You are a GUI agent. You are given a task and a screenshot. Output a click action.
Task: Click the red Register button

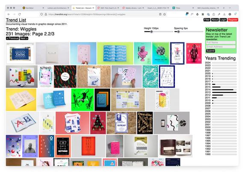pos(233,20)
